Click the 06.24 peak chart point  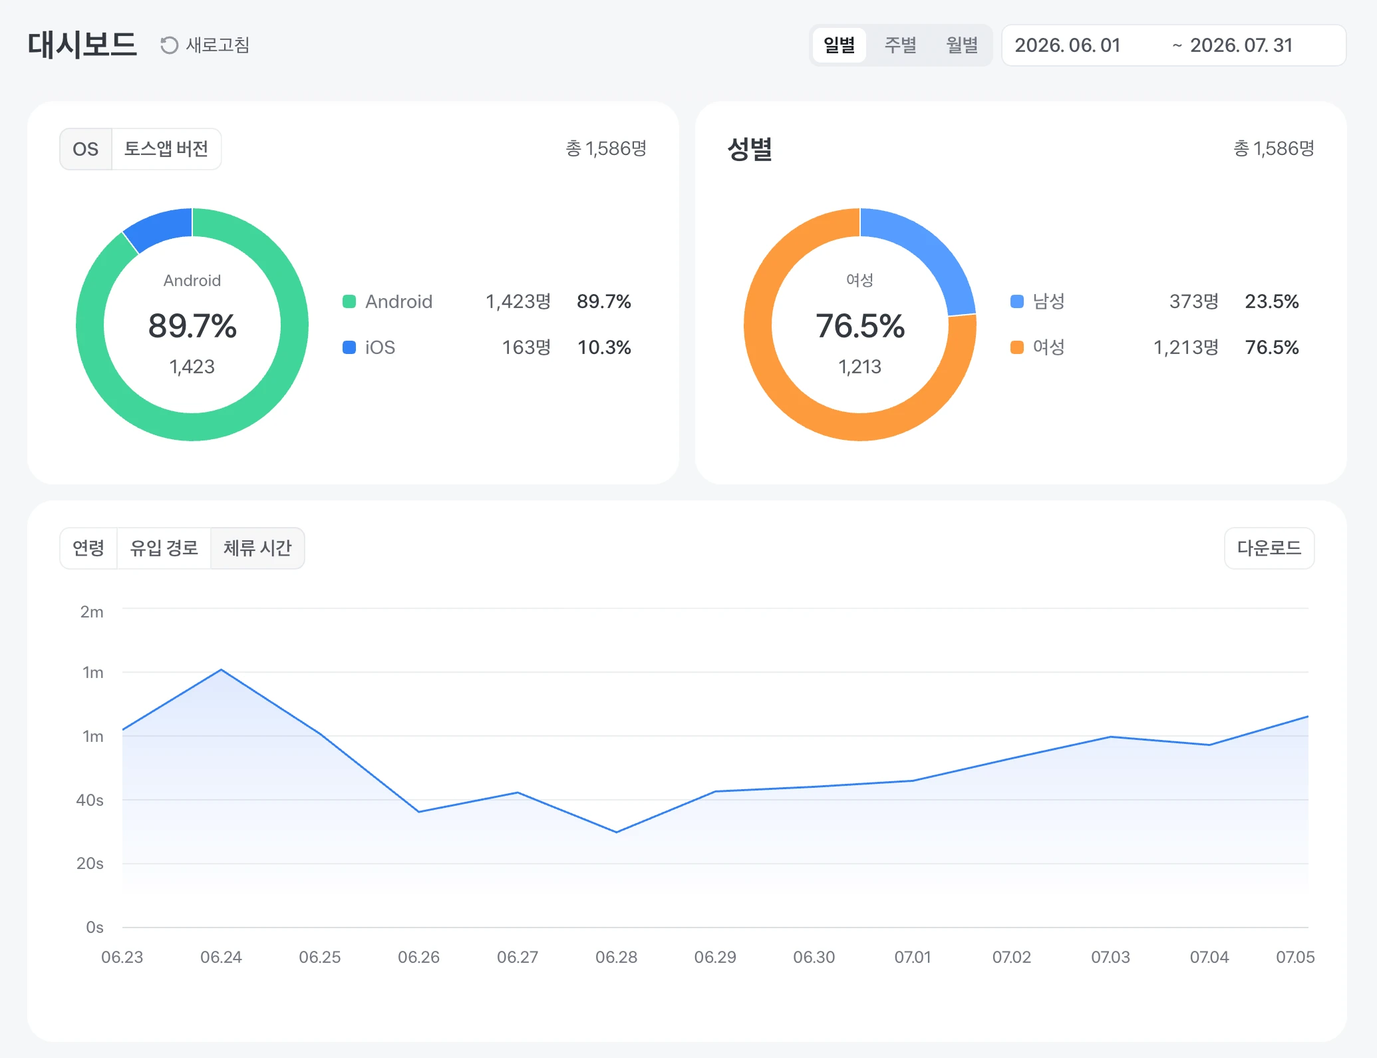(221, 669)
